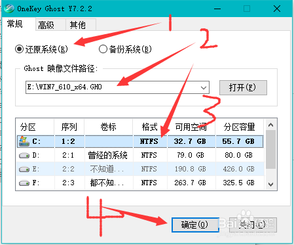This screenshot has width=294, height=245.
Task: Click the 190.8 GB free space cell
Action: click(x=191, y=169)
